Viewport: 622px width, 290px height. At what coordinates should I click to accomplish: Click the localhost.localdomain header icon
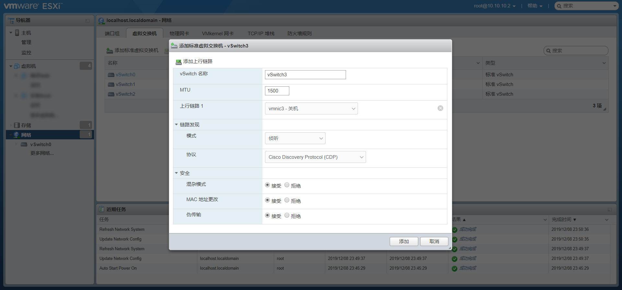tap(101, 21)
